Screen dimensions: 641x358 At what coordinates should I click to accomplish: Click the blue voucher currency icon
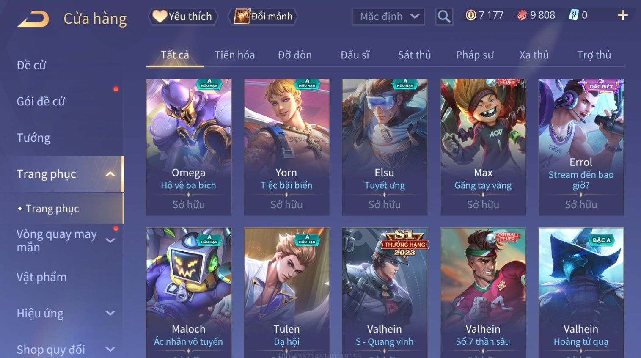[573, 15]
